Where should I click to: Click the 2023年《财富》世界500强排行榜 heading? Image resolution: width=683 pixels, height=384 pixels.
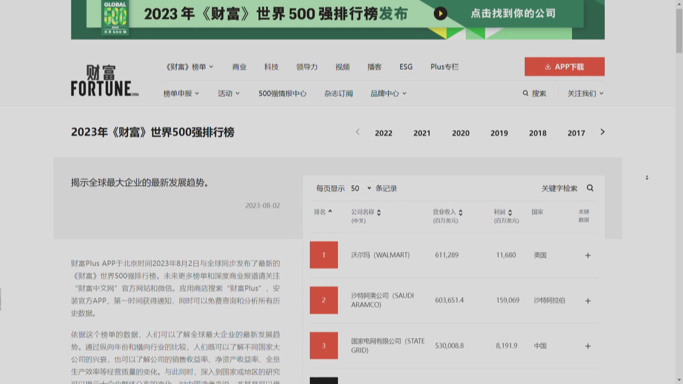(x=153, y=132)
